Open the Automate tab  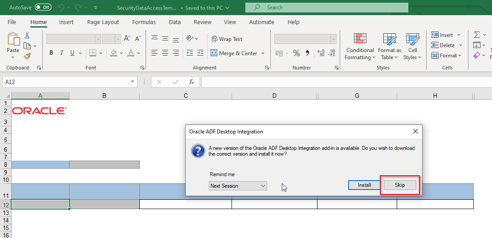[x=261, y=22]
